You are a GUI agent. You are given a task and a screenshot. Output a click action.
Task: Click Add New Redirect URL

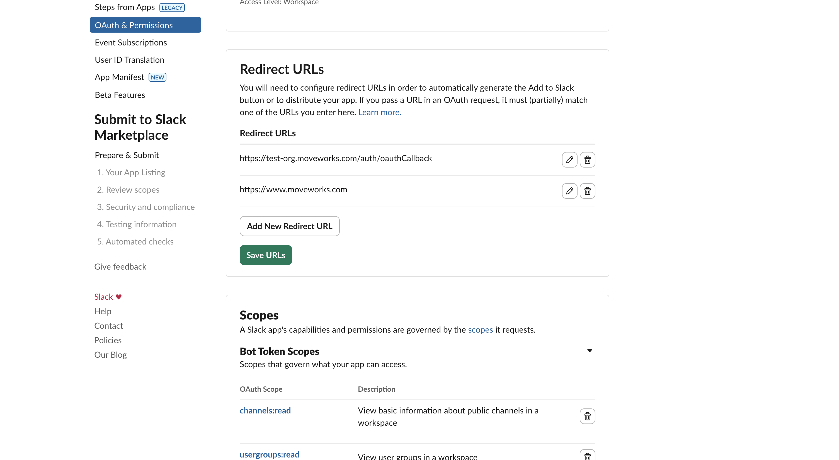289,226
